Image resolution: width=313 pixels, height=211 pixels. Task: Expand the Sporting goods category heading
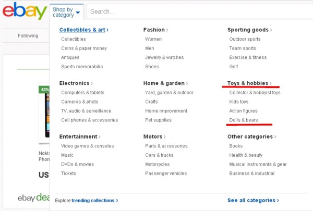[x=249, y=30]
